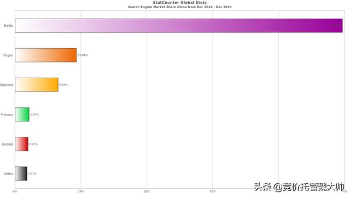The height and width of the screenshot is (197, 350).
Task: Click the green Haosou bar
Action: coord(22,114)
